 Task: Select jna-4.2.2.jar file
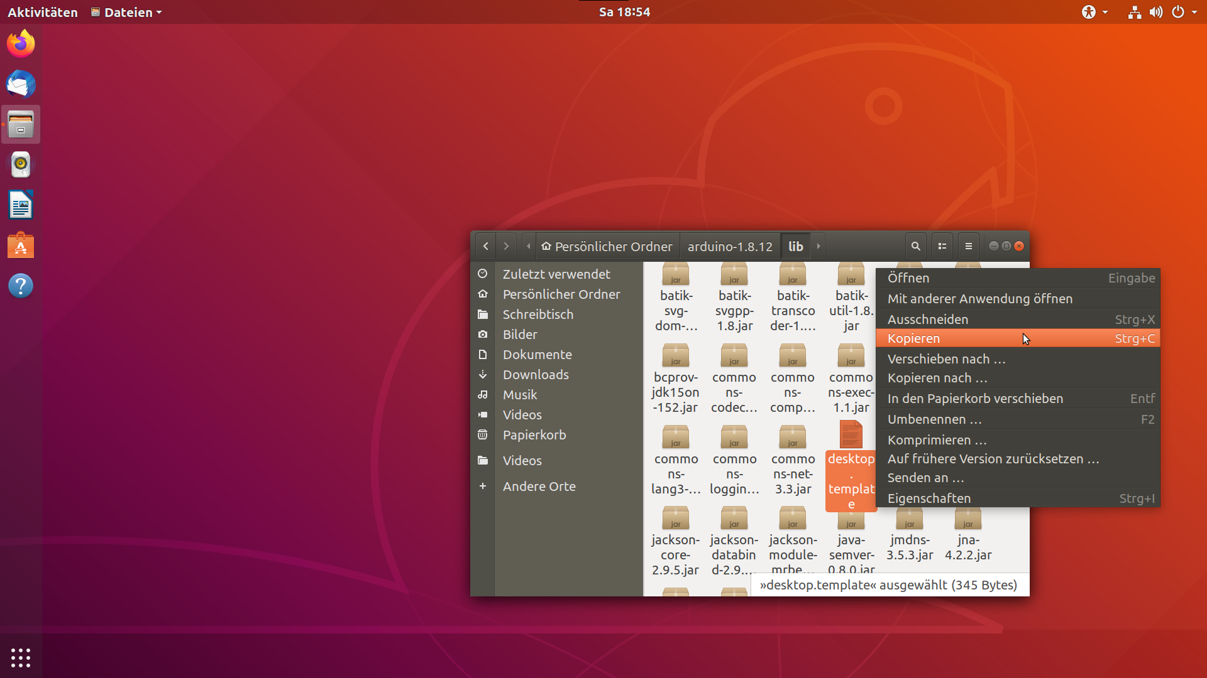(968, 534)
